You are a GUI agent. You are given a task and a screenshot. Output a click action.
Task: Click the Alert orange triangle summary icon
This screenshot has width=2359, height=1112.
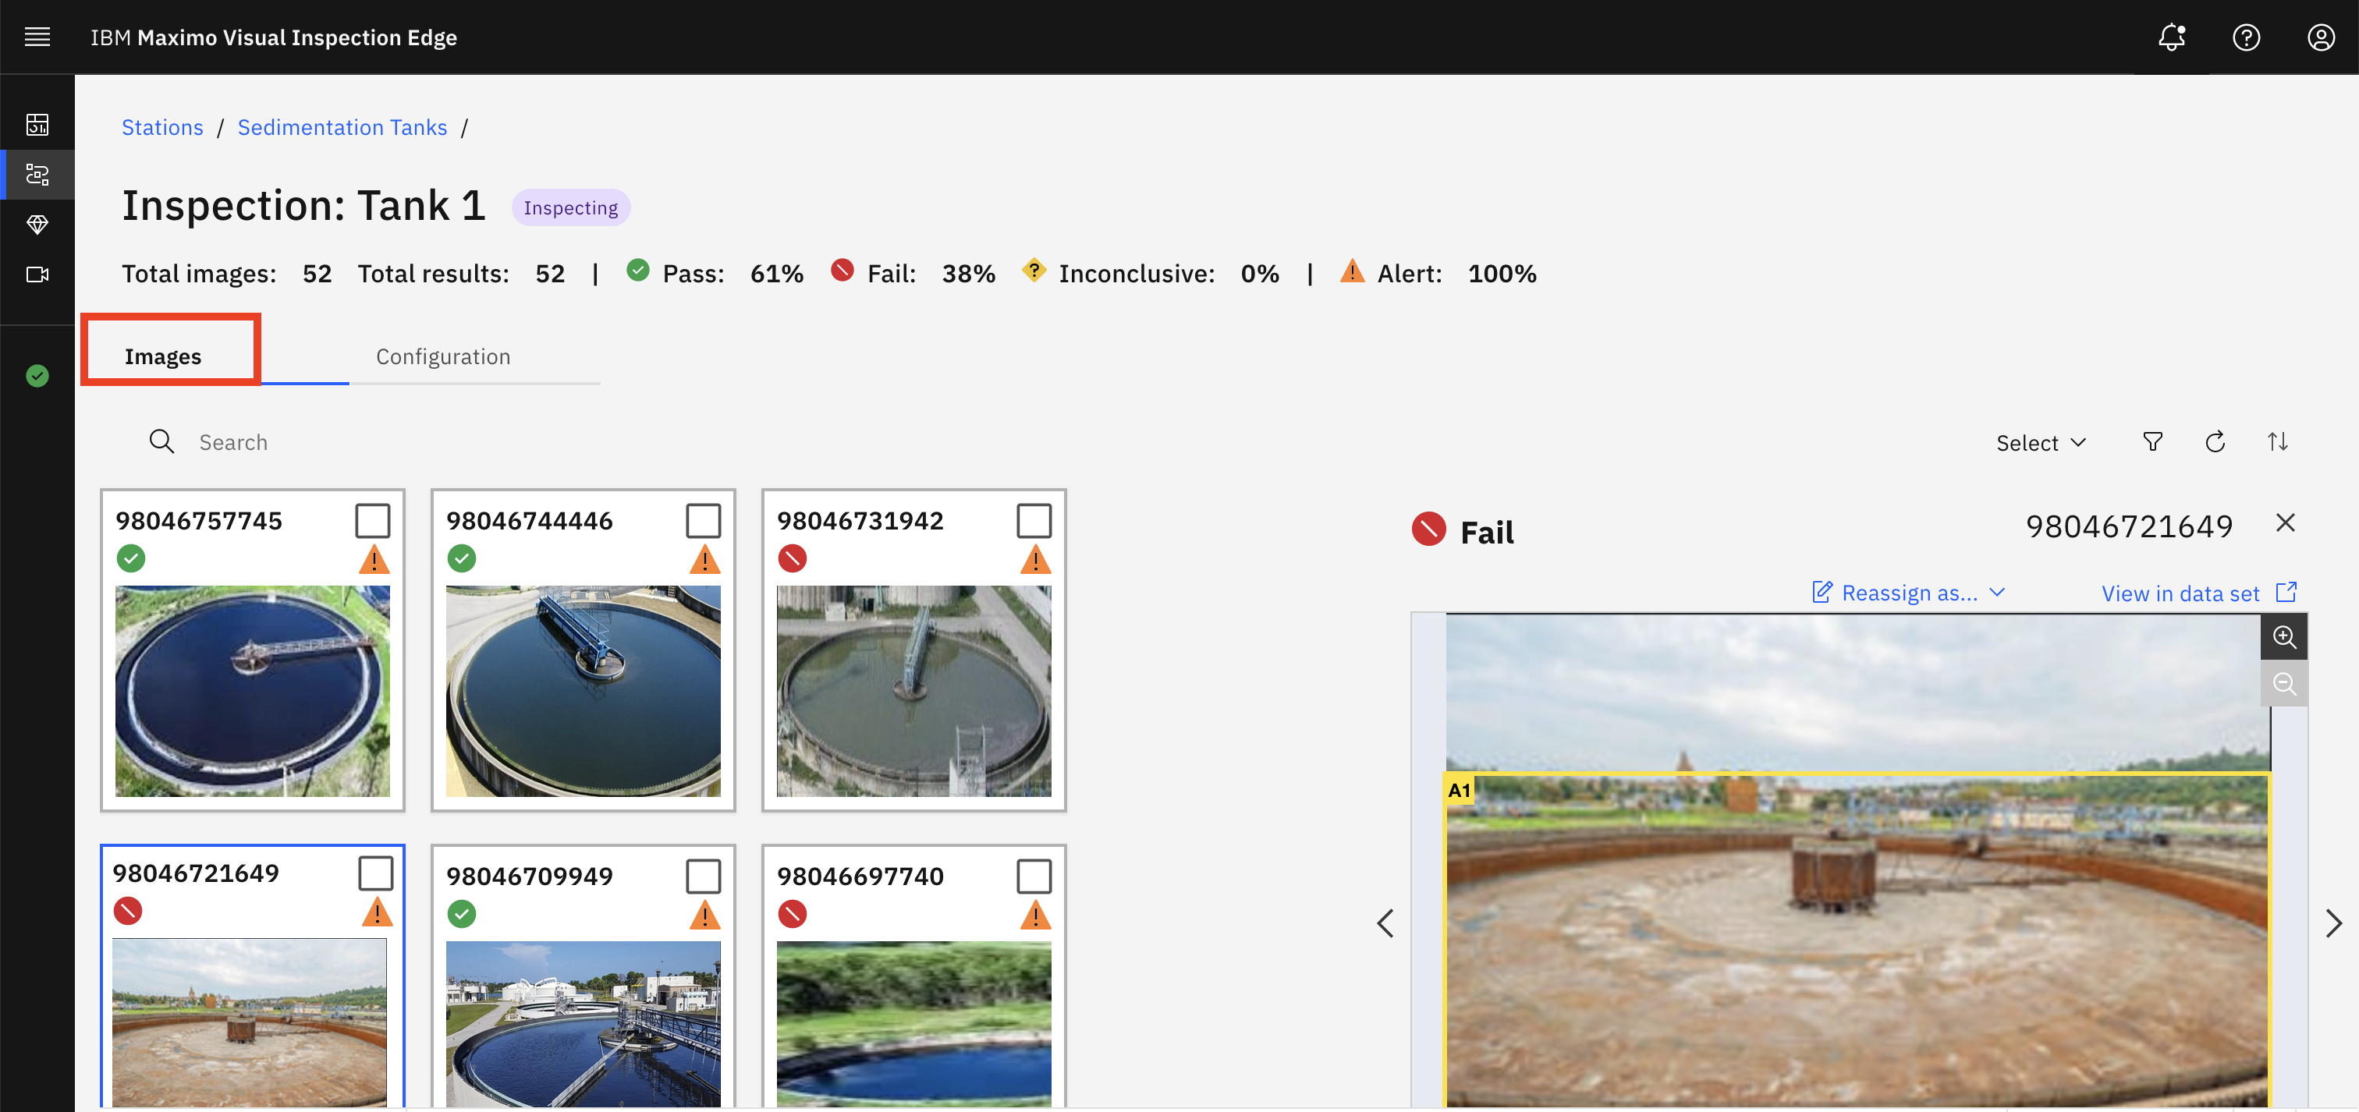tap(1352, 271)
